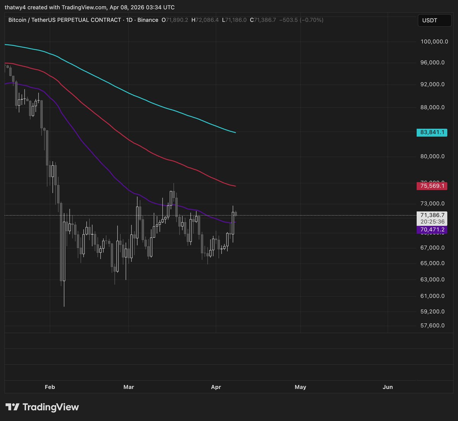Image resolution: width=458 pixels, height=421 pixels.
Task: Click the thatwy4 created with TradingView.com header
Action: tap(90, 7)
